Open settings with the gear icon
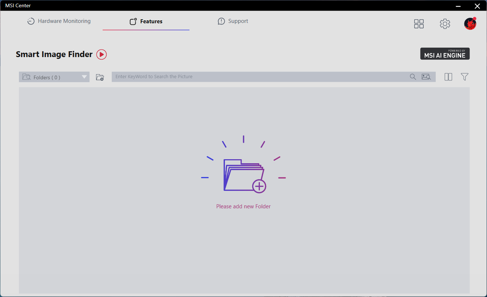487x297 pixels. coord(445,24)
